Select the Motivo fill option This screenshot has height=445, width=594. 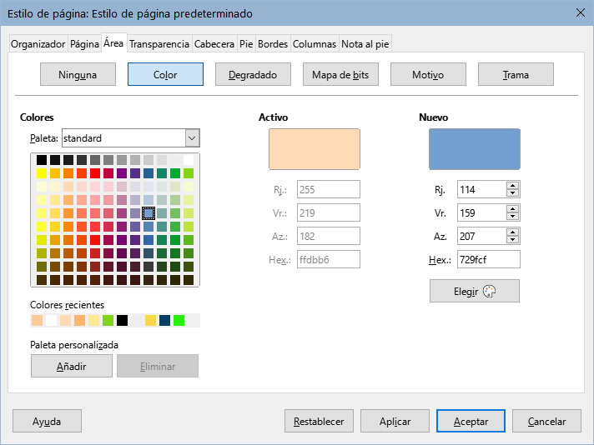(x=428, y=74)
